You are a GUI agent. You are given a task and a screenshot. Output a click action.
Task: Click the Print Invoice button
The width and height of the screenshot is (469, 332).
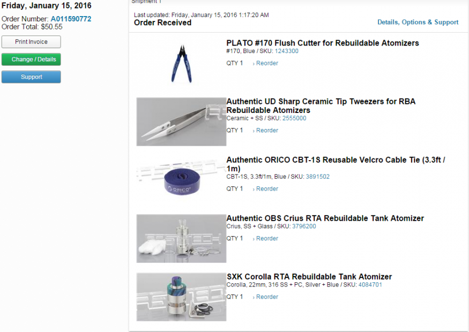31,42
